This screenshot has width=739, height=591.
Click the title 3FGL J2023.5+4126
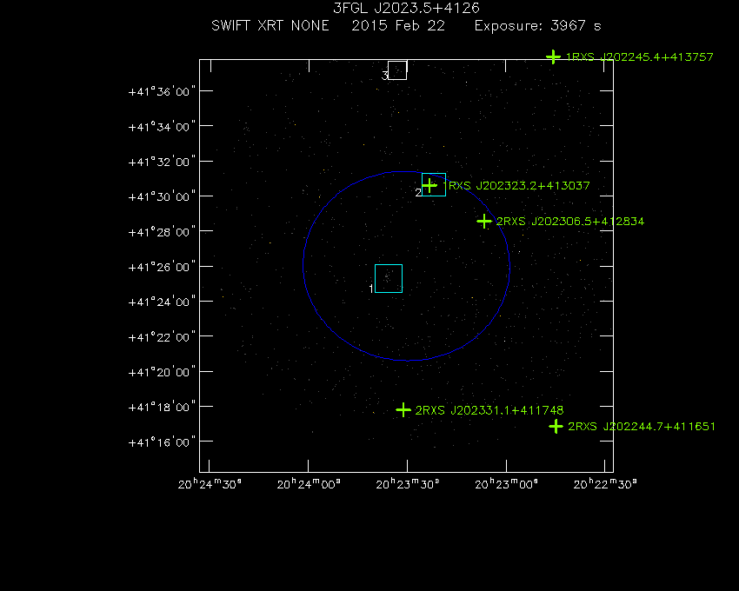pos(406,8)
